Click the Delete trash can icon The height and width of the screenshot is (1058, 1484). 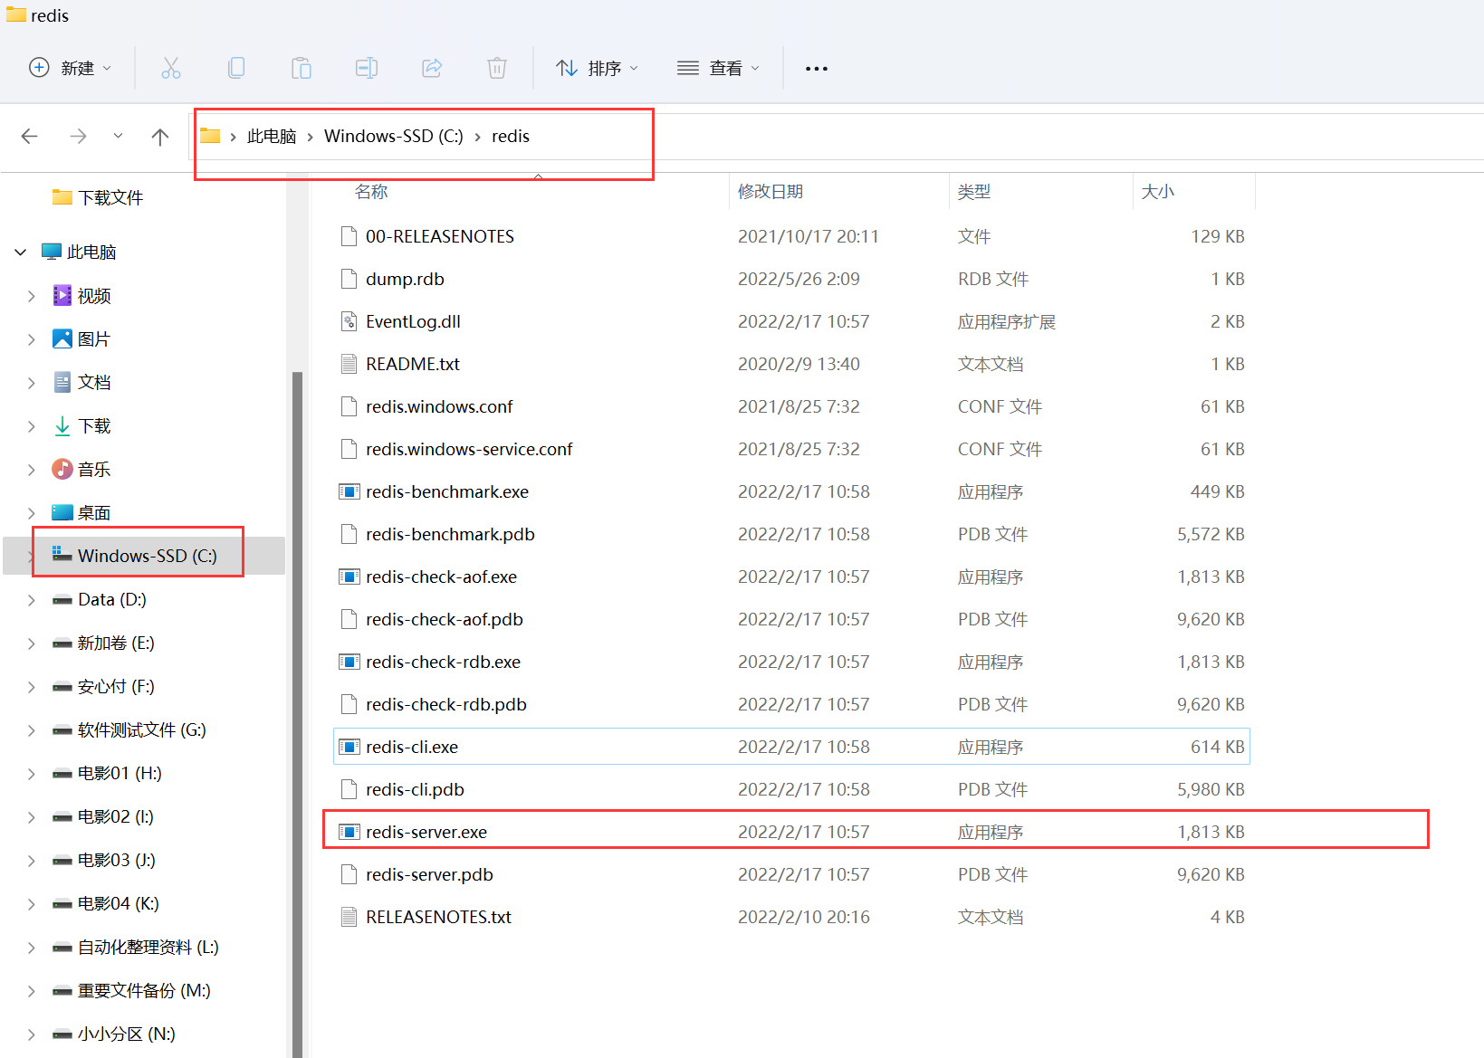pyautogui.click(x=497, y=68)
